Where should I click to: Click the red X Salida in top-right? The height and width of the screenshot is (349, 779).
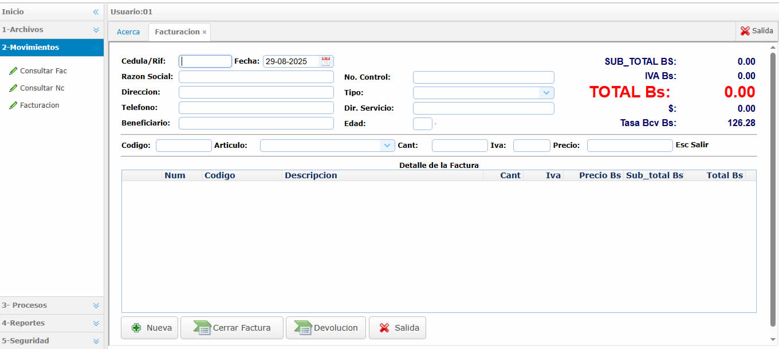coord(756,31)
